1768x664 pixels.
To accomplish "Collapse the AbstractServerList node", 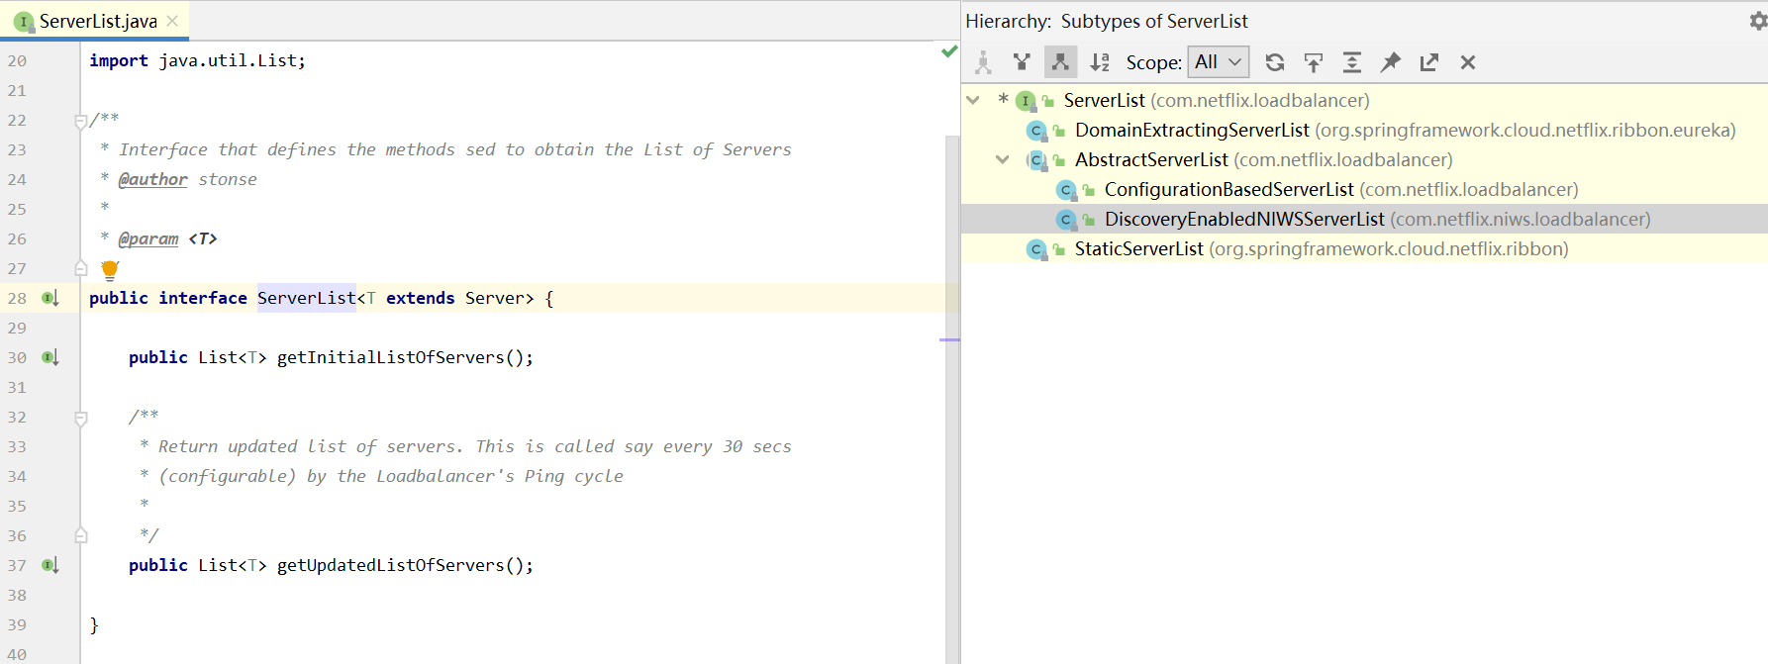I will 1003,159.
